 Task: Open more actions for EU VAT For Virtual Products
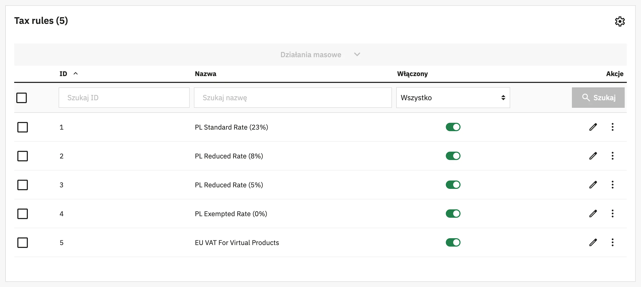coord(612,242)
